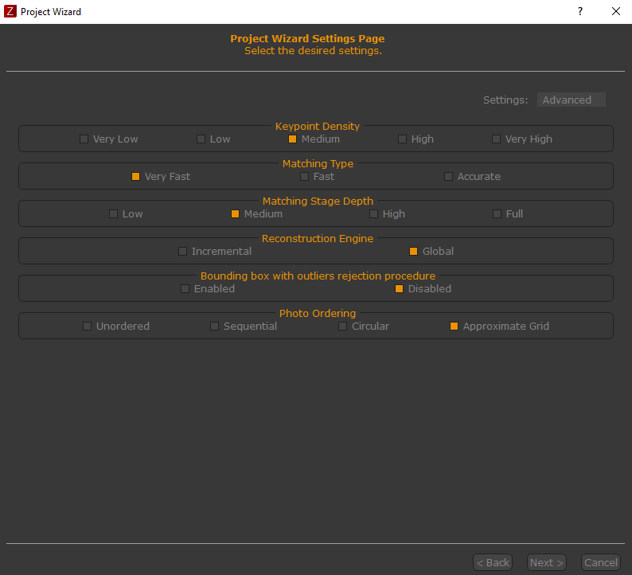Set photo ordering to Unordered
The height and width of the screenshot is (575, 632).
coord(88,327)
